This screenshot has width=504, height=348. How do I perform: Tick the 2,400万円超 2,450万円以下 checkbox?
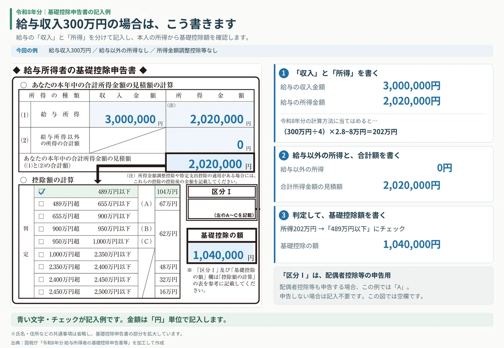click(41, 279)
